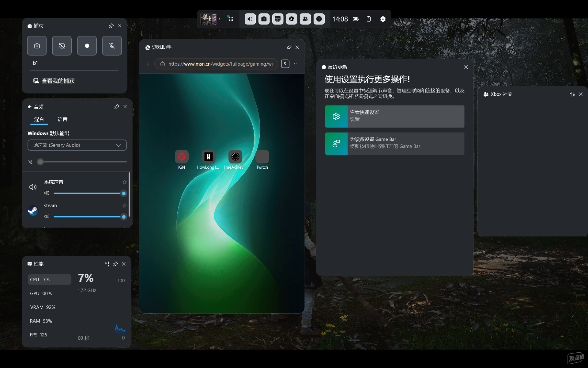Open the game assist more options menu
The height and width of the screenshot is (368, 588).
point(296,64)
